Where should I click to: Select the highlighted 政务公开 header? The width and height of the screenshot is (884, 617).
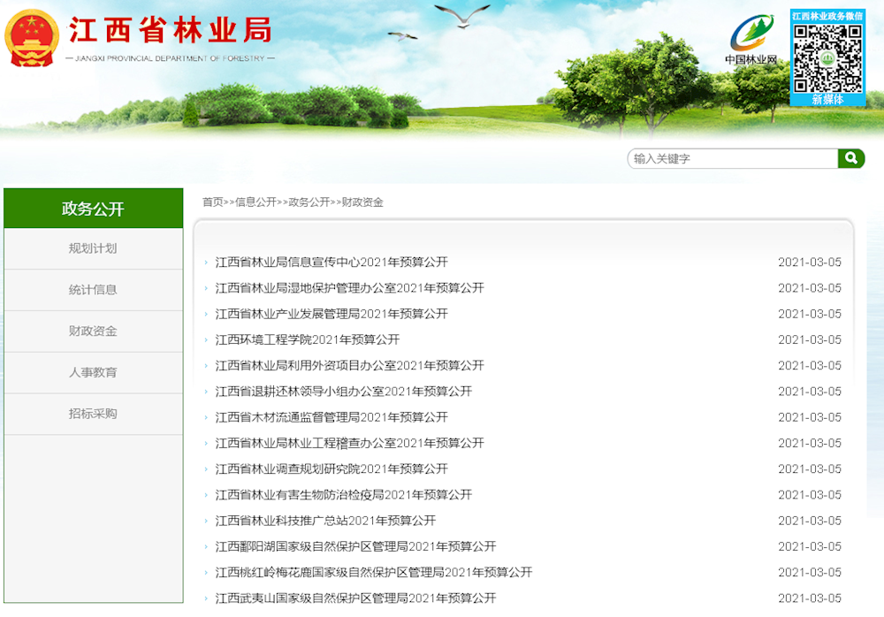(93, 208)
